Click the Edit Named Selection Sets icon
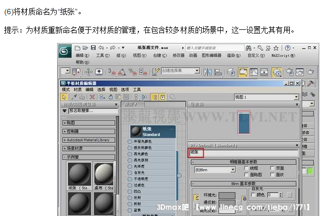325x216 pixels. 156,72
